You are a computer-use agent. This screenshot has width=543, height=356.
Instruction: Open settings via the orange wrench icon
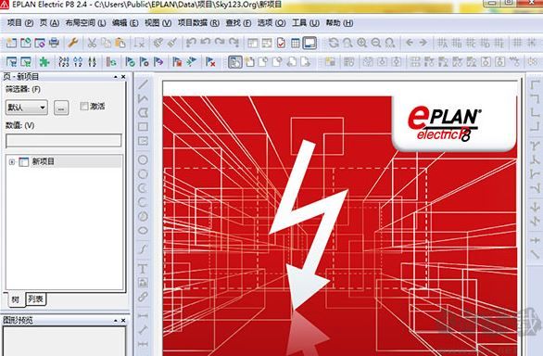[x=72, y=43]
